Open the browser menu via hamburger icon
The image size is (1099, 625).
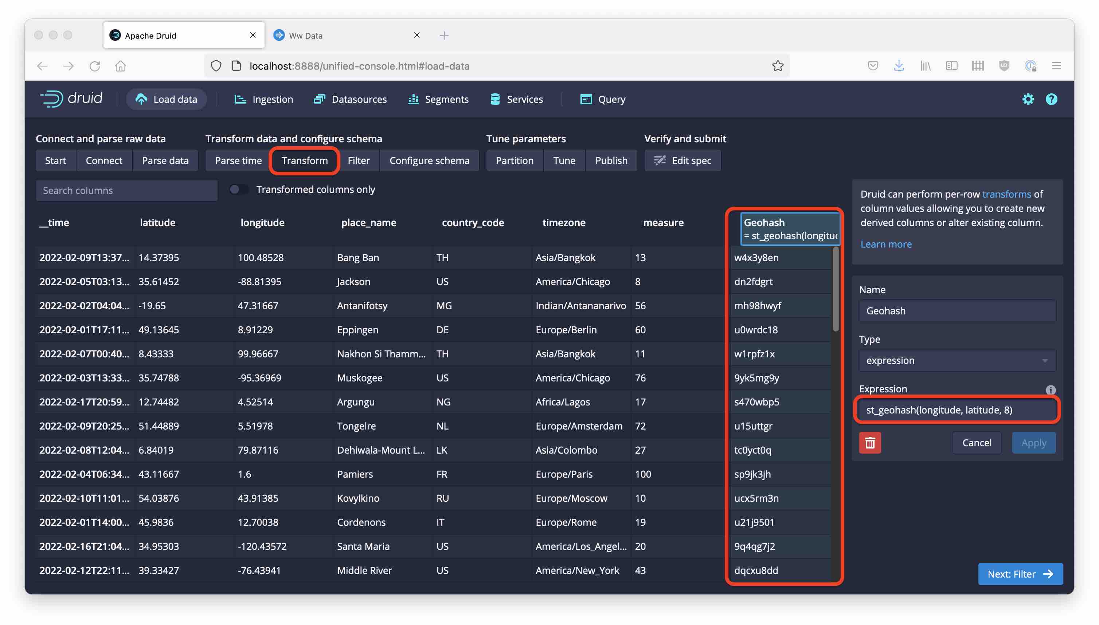pyautogui.click(x=1057, y=66)
